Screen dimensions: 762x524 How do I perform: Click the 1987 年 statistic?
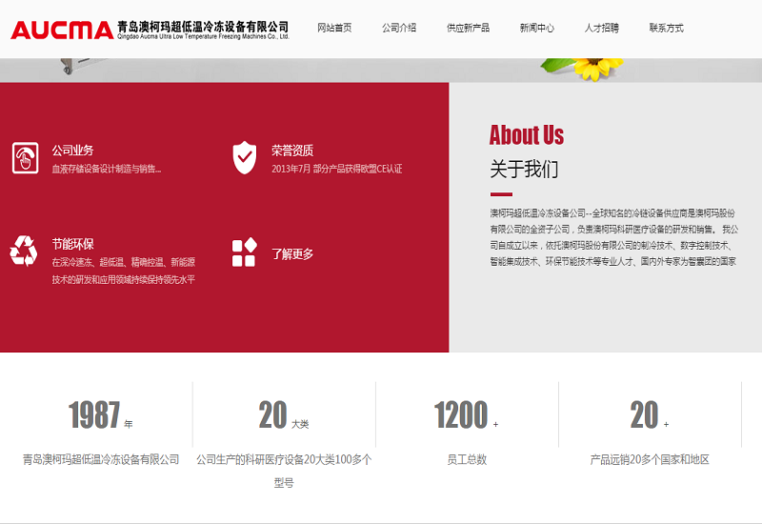(101, 415)
